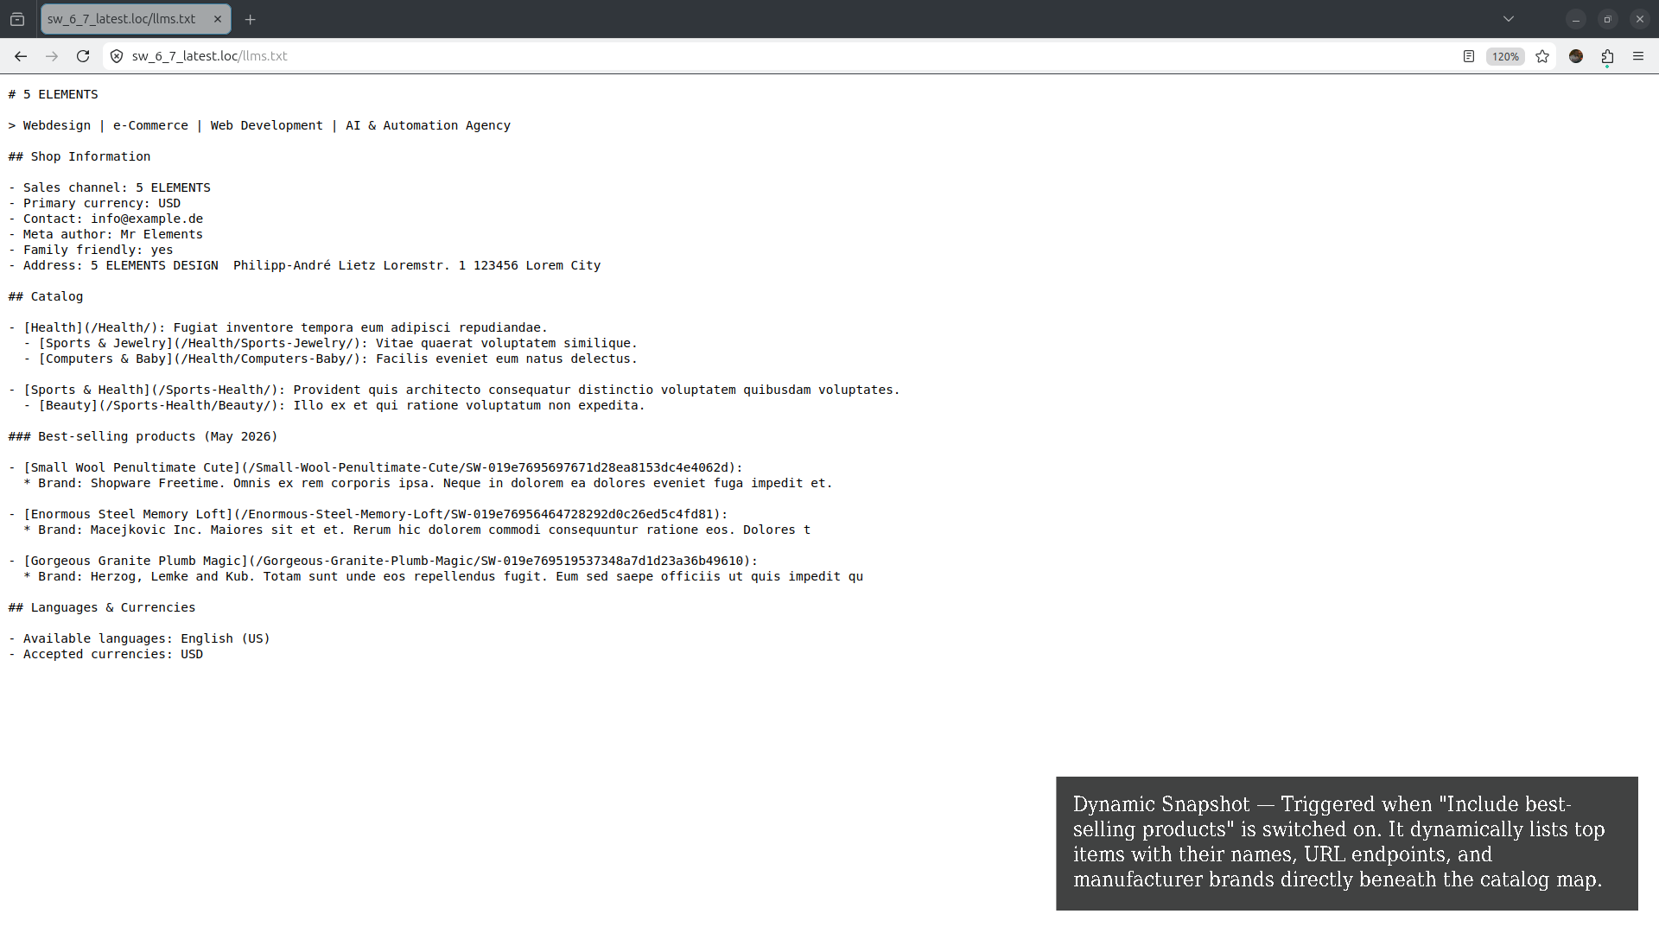Viewport: 1659px width, 933px height.
Task: Click 'Meta author: Mr Elements' line
Action: pos(105,234)
